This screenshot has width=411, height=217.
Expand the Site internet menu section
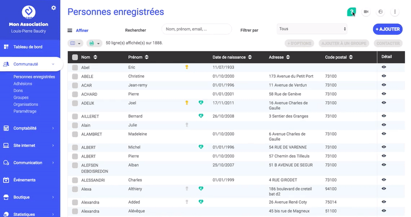point(53,145)
